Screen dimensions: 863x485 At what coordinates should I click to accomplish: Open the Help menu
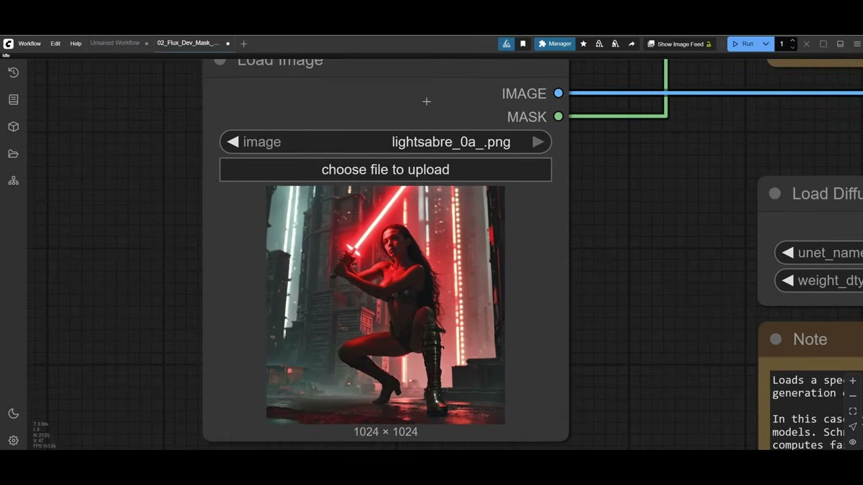(76, 44)
